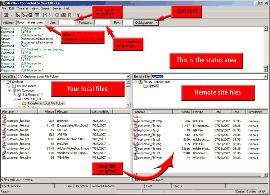Sort local list by Filetype column
270x195 pixels.
[73, 111]
